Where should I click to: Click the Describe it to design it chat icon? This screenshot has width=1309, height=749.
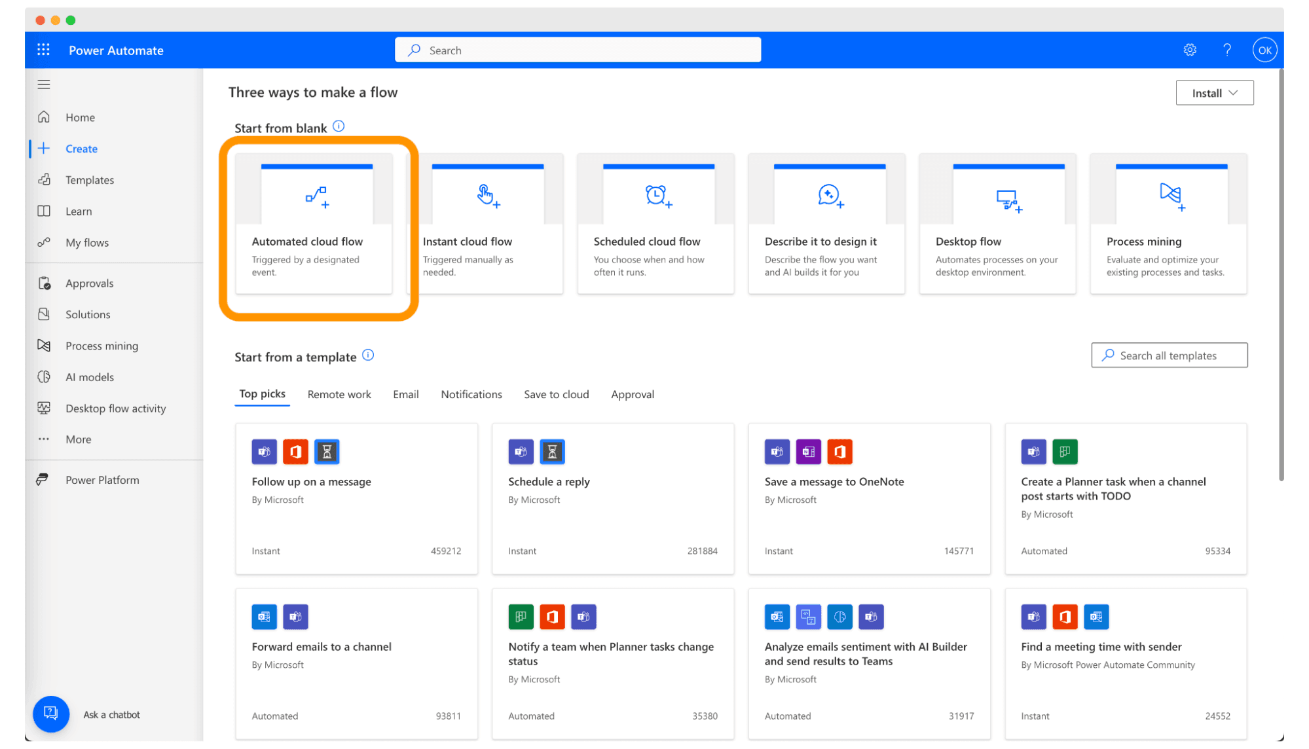click(x=830, y=196)
